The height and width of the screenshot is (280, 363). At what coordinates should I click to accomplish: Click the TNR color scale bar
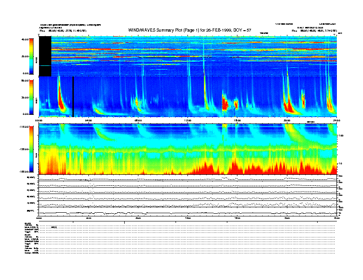pyautogui.click(x=31, y=149)
